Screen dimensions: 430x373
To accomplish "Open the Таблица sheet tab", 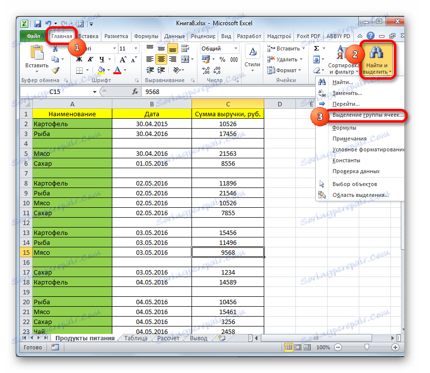I will pyautogui.click(x=136, y=338).
